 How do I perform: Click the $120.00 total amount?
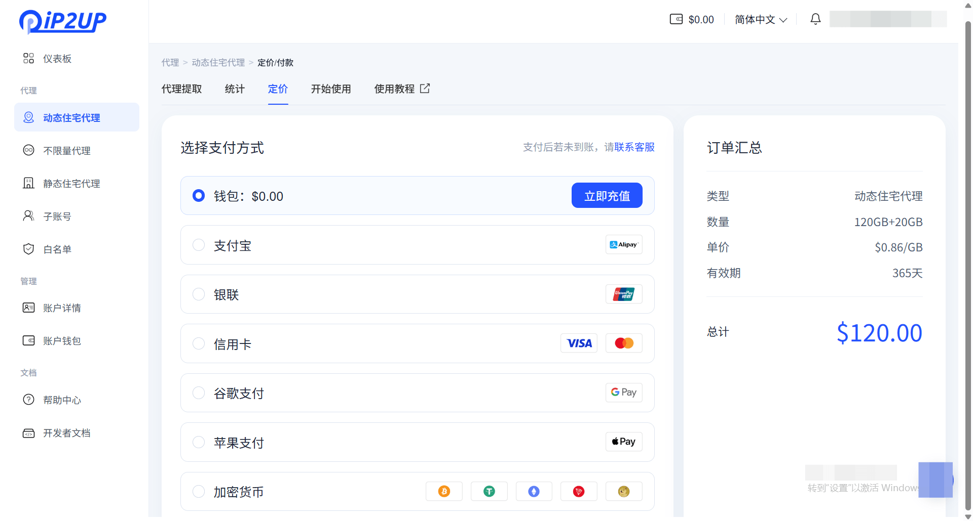click(879, 333)
